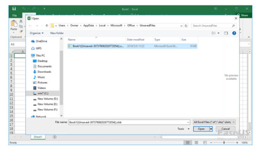The image size is (269, 154).
Task: Open the Pictures folder
Action: pos(40,82)
